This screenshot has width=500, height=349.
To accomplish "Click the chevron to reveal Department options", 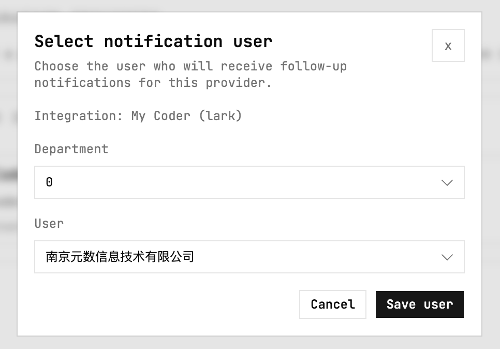I will (447, 182).
